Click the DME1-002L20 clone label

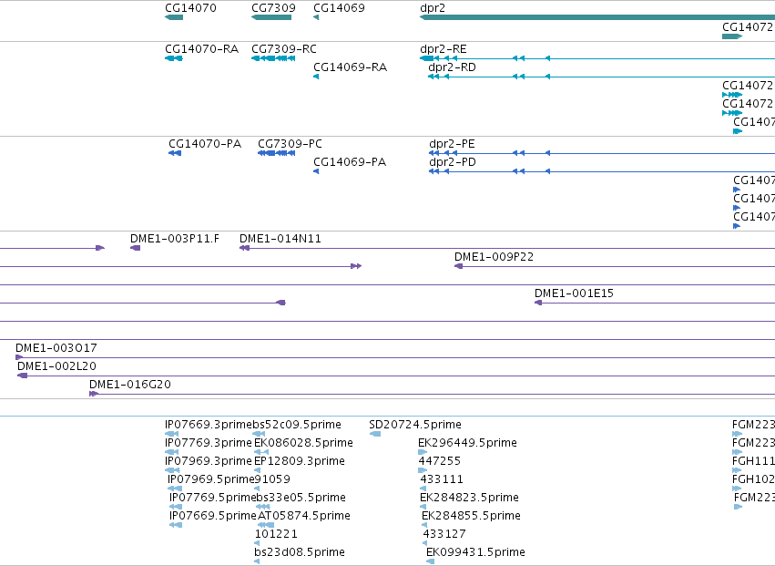56,366
